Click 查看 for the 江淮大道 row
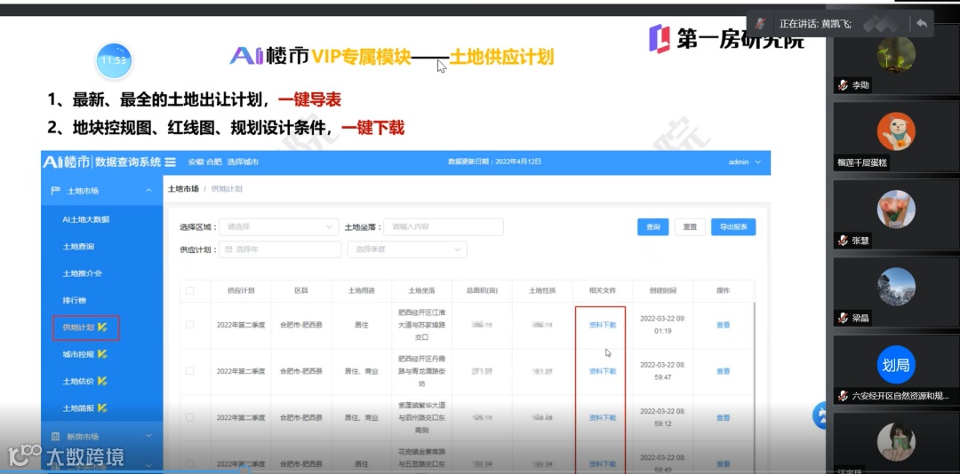The height and width of the screenshot is (474, 960). [x=723, y=325]
